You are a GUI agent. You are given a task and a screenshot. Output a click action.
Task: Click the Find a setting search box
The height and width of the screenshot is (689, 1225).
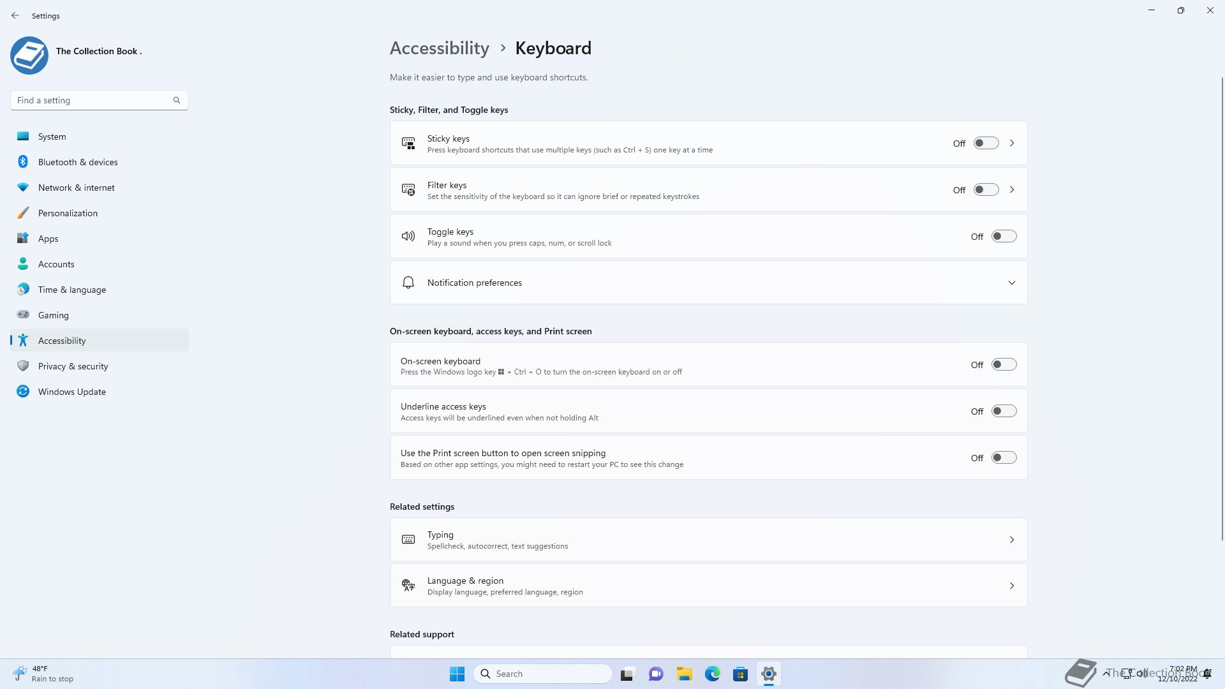coord(100,100)
